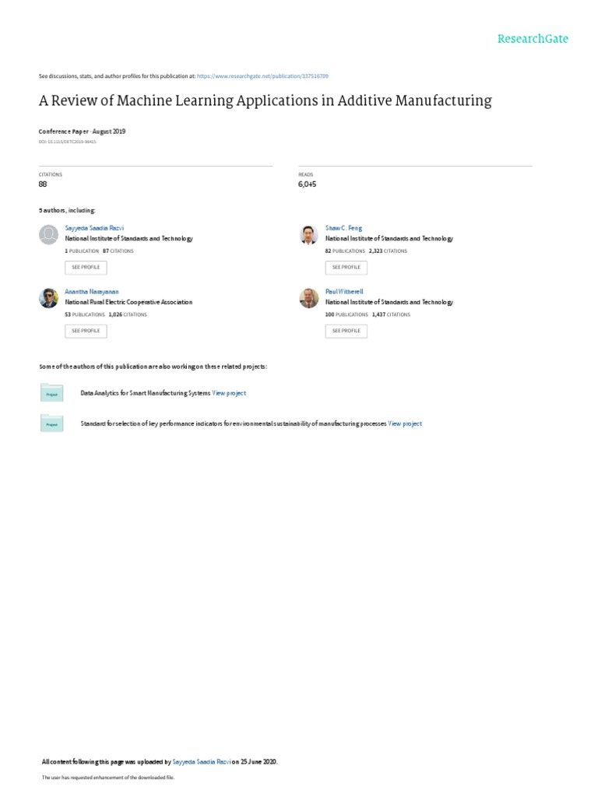Image resolution: width=598 pixels, height=797 pixels.
Task: Click Anantha Narayanan's profile photo
Action: tap(49, 298)
